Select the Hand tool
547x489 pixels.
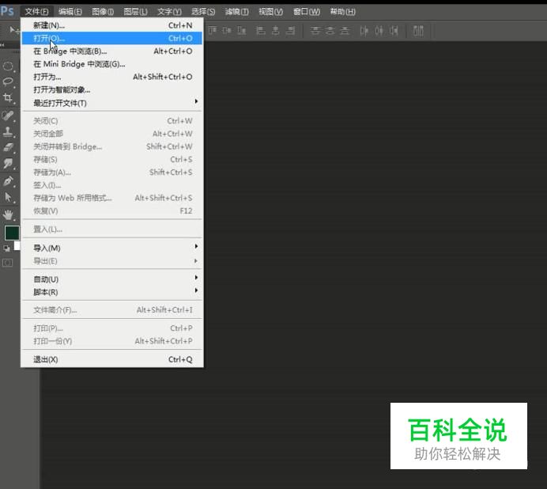8,214
